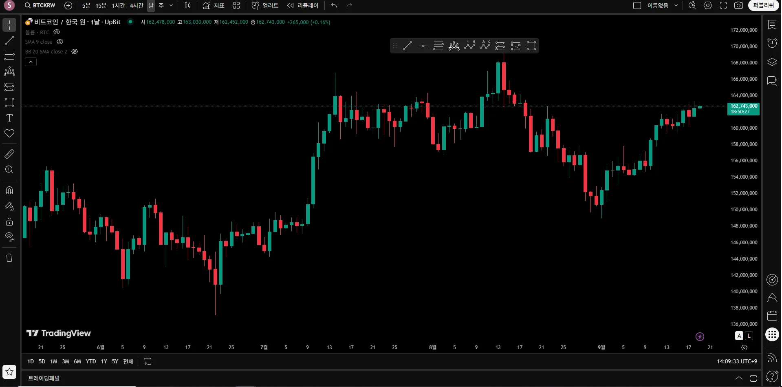Open the layout setup square icon
This screenshot has height=387, width=782.
(x=637, y=6)
